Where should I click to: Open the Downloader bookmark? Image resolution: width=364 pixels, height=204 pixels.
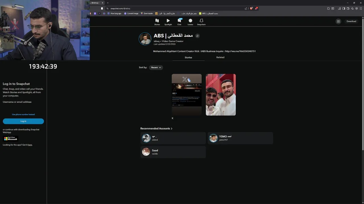[147, 13]
